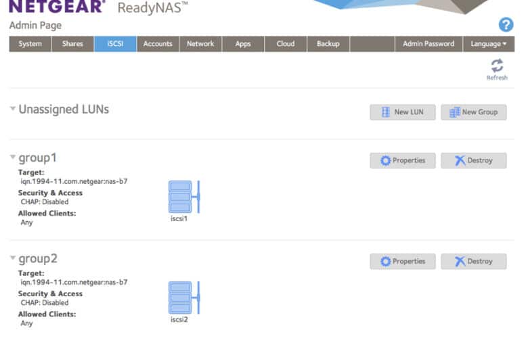
Task: Click the blank tab beside Backup
Action: (372, 44)
